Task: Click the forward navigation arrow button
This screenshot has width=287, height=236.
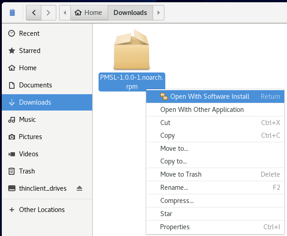Action: pyautogui.click(x=49, y=13)
